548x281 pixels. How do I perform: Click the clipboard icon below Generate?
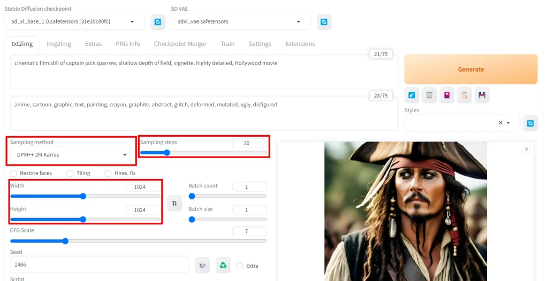464,95
